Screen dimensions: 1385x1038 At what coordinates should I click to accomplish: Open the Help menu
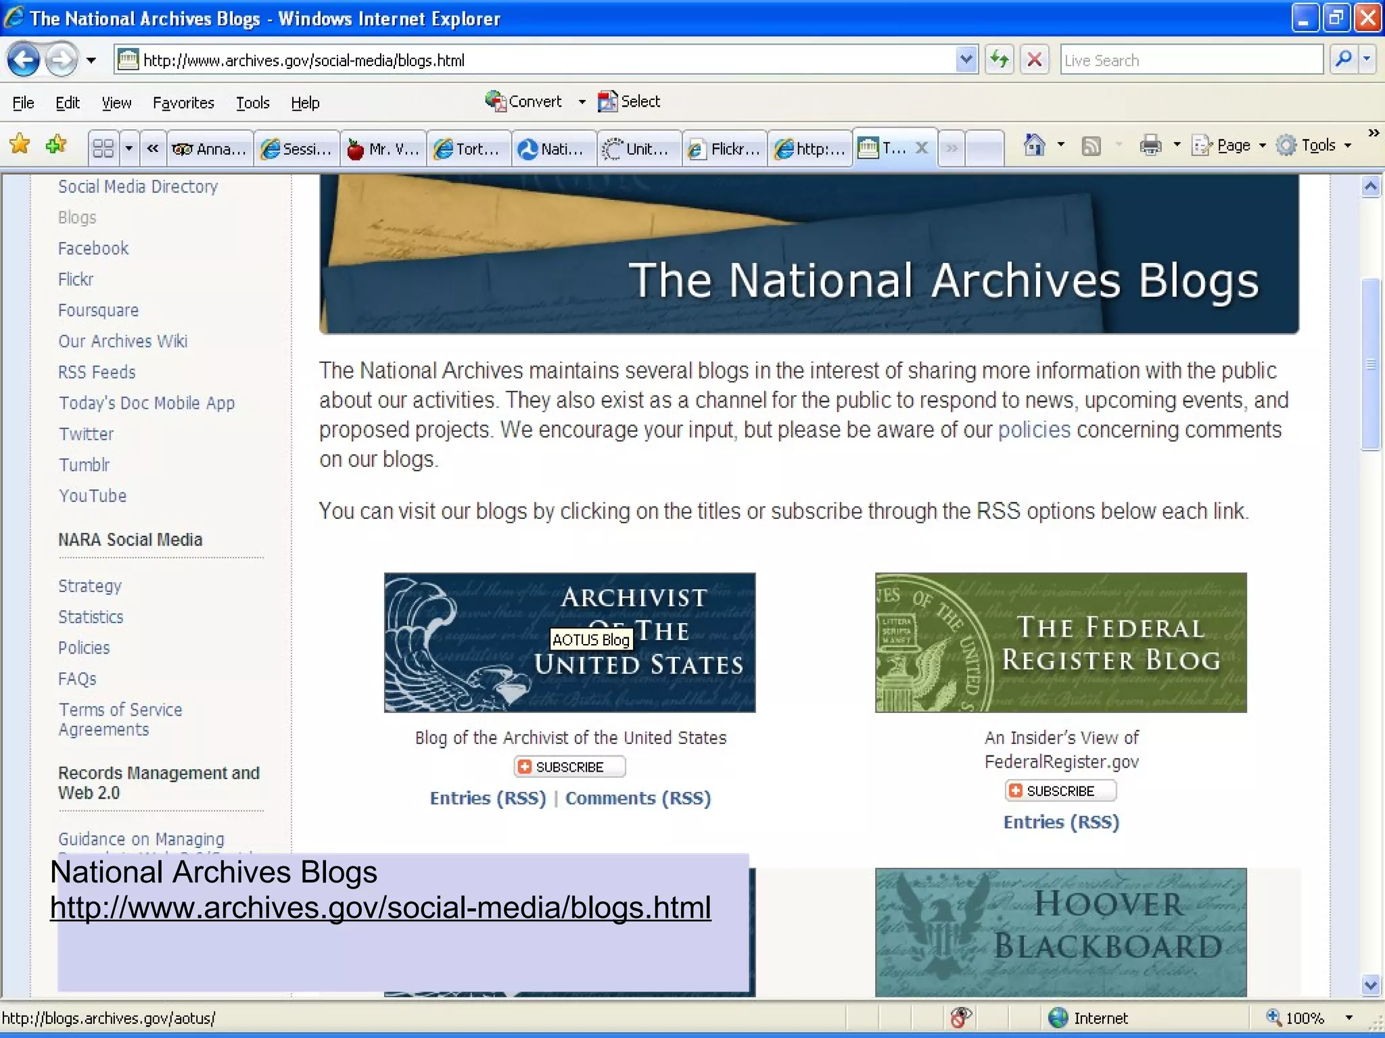[x=305, y=103]
